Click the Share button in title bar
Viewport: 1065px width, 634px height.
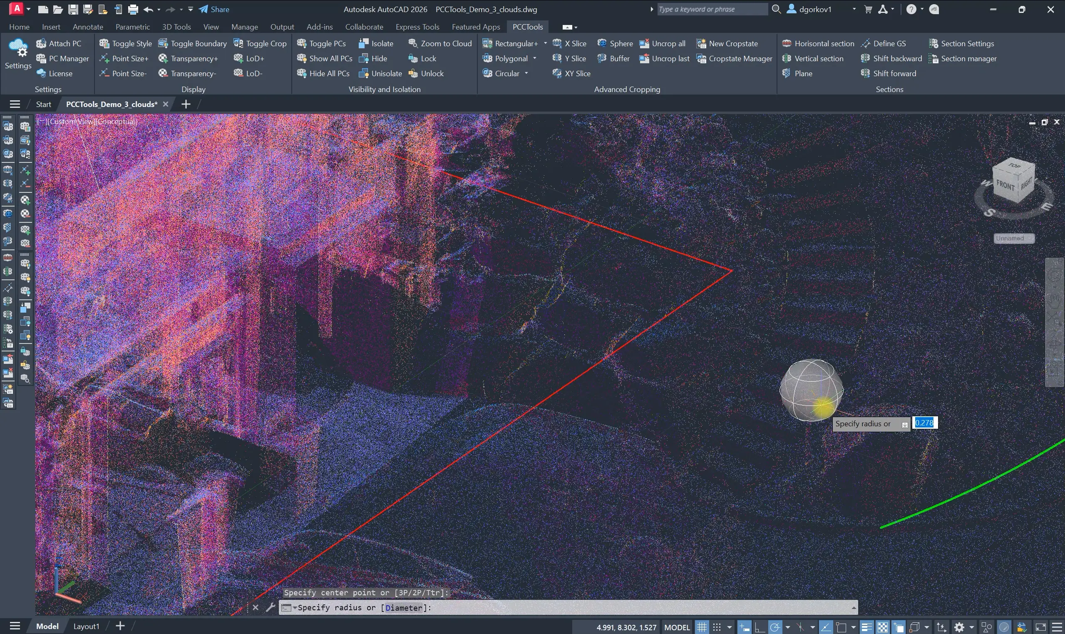click(214, 9)
